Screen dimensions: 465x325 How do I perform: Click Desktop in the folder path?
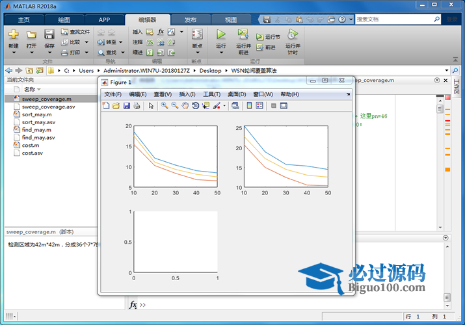(x=210, y=71)
